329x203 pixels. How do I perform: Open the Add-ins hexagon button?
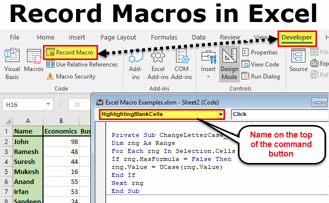coord(136,64)
